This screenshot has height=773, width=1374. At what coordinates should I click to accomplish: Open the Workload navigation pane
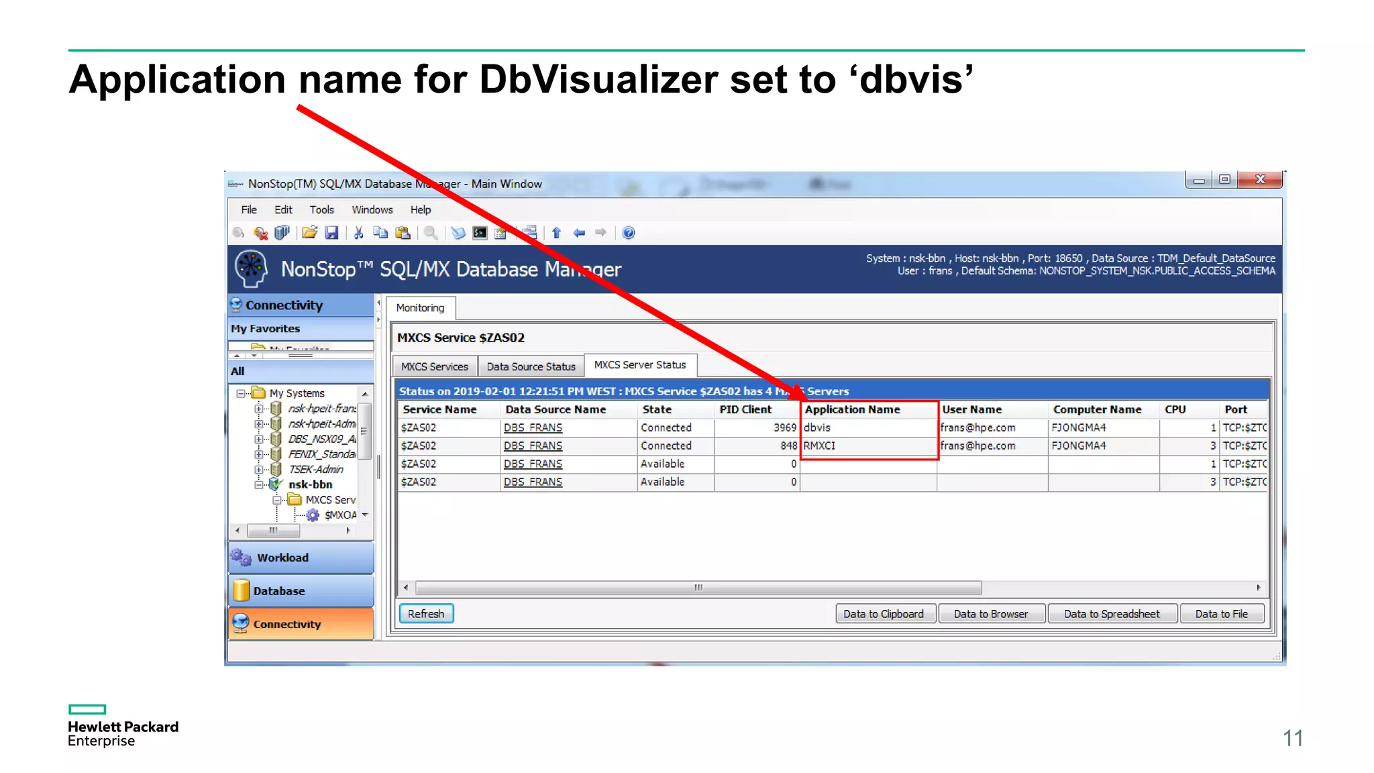tap(301, 557)
